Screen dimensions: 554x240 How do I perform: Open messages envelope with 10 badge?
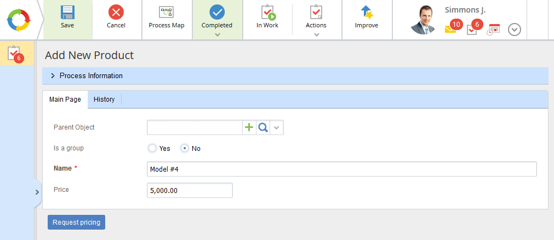pyautogui.click(x=451, y=29)
